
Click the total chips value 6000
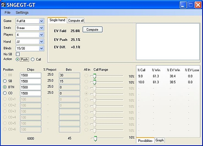pyautogui.click(x=31, y=139)
